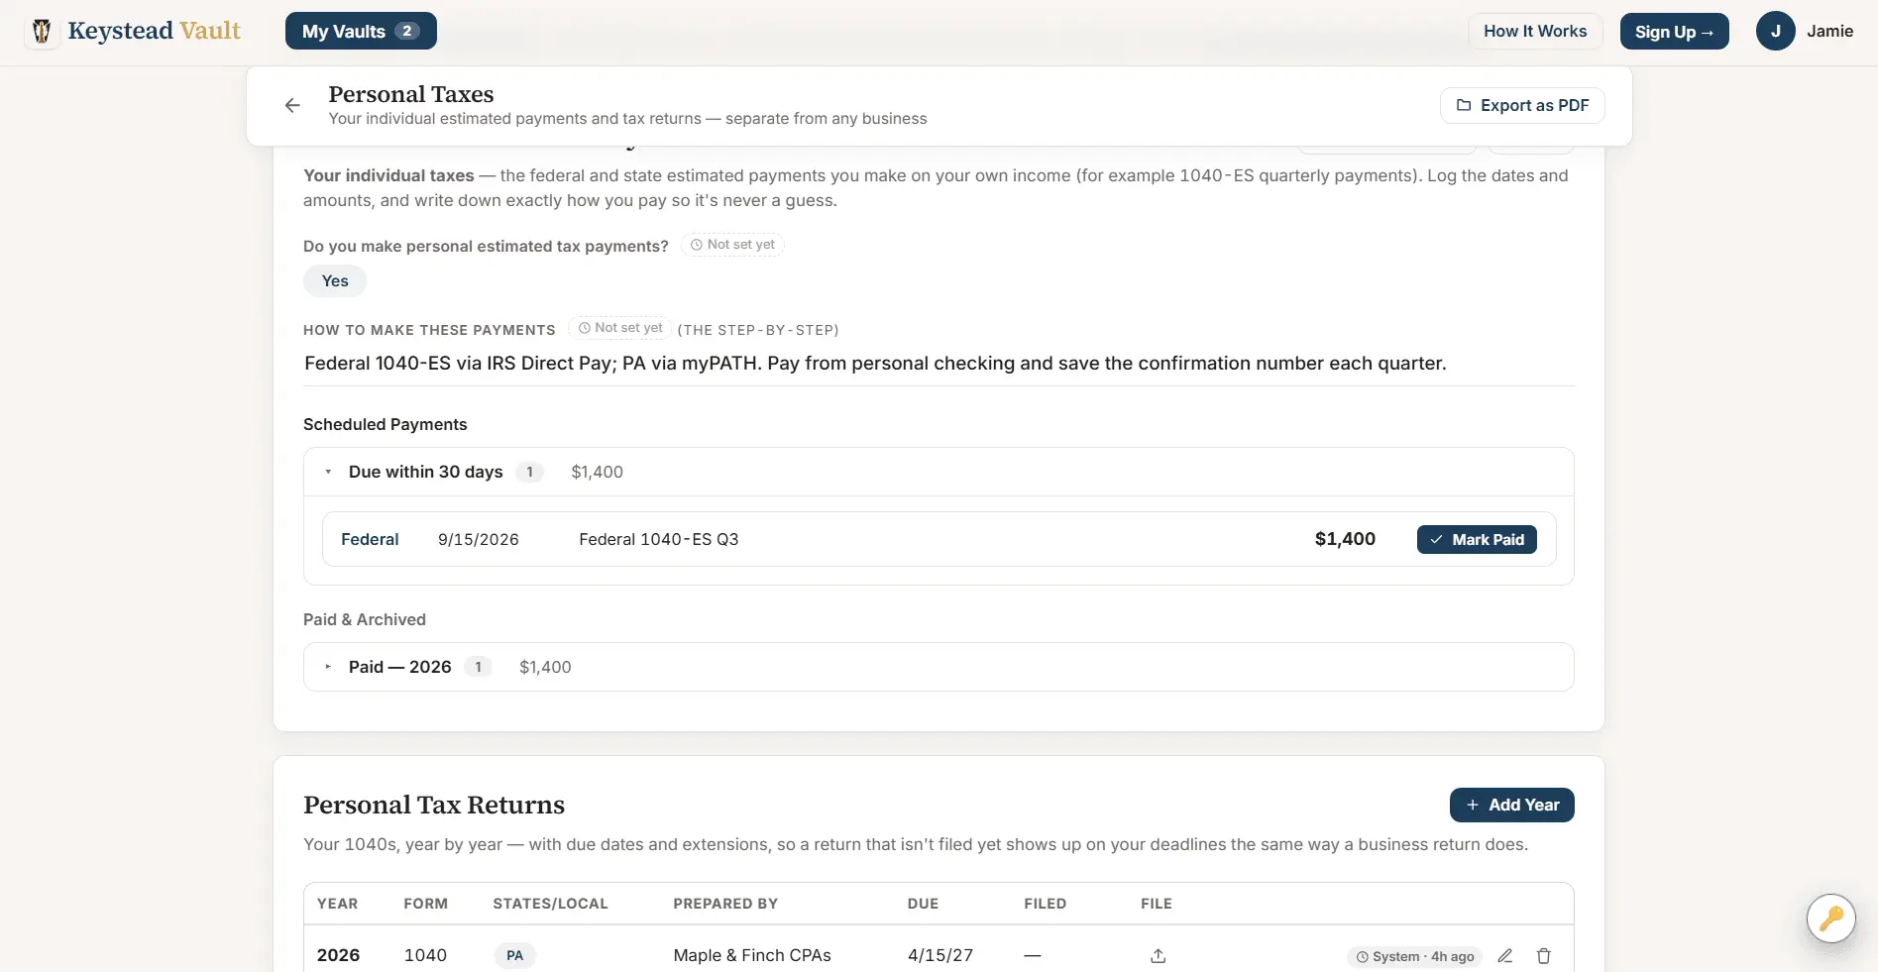Click the Personal Tax Returns heading
Image resolution: width=1878 pixels, height=972 pixels.
pos(434,806)
